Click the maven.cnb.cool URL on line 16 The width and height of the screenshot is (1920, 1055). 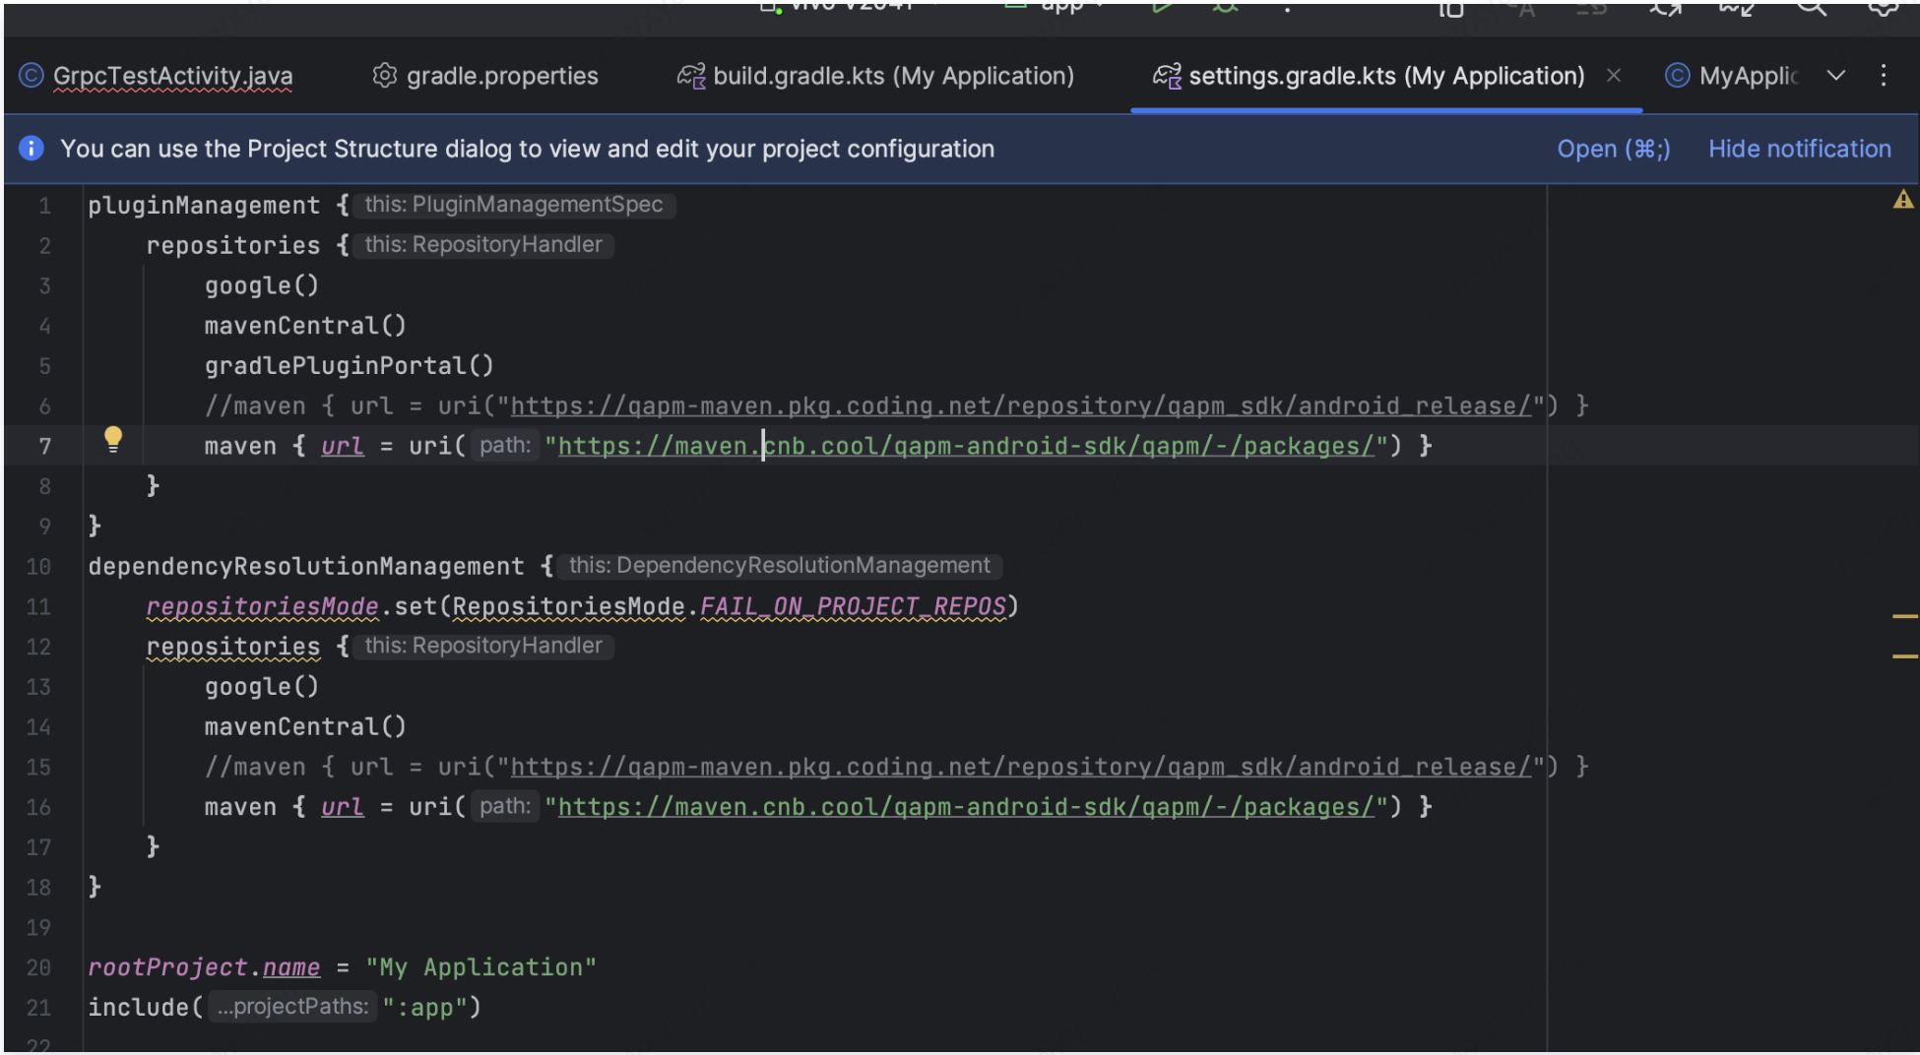tap(965, 807)
